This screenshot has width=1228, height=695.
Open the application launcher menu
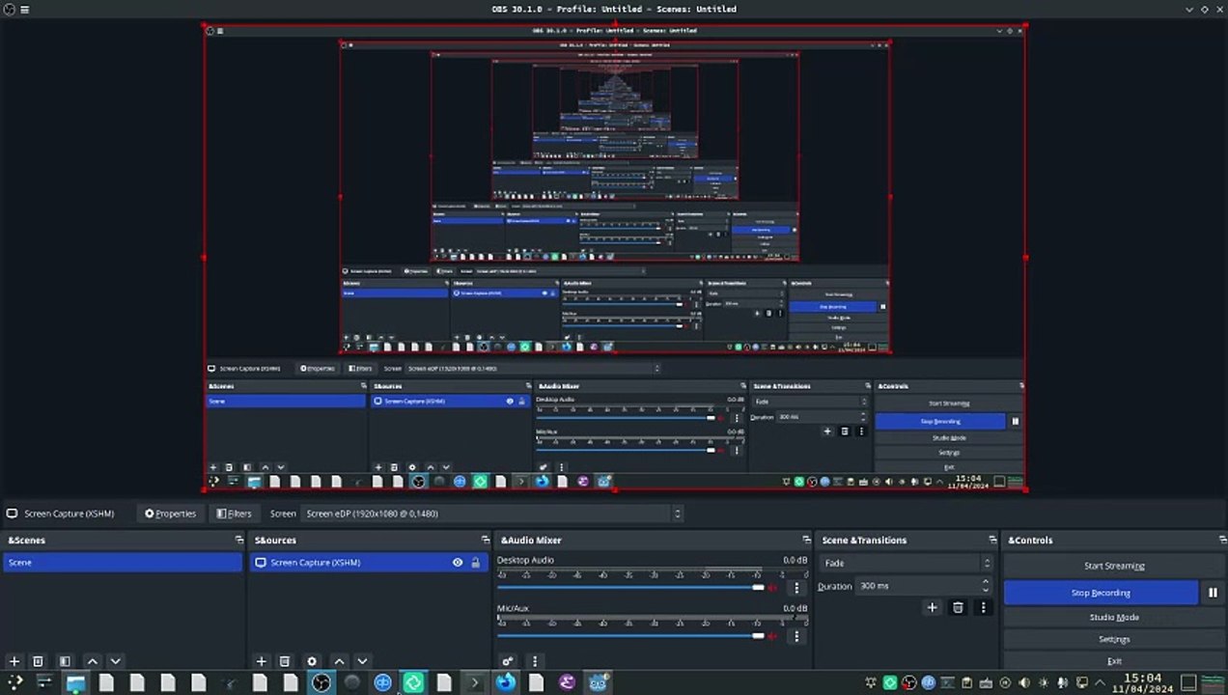click(x=14, y=682)
